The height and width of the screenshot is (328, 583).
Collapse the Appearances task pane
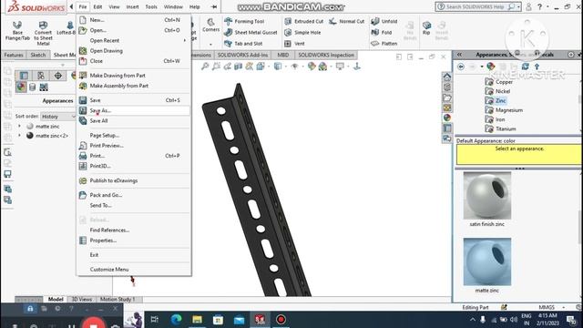(459, 55)
